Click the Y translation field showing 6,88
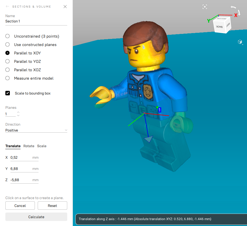The image size is (247, 226). 24,169
